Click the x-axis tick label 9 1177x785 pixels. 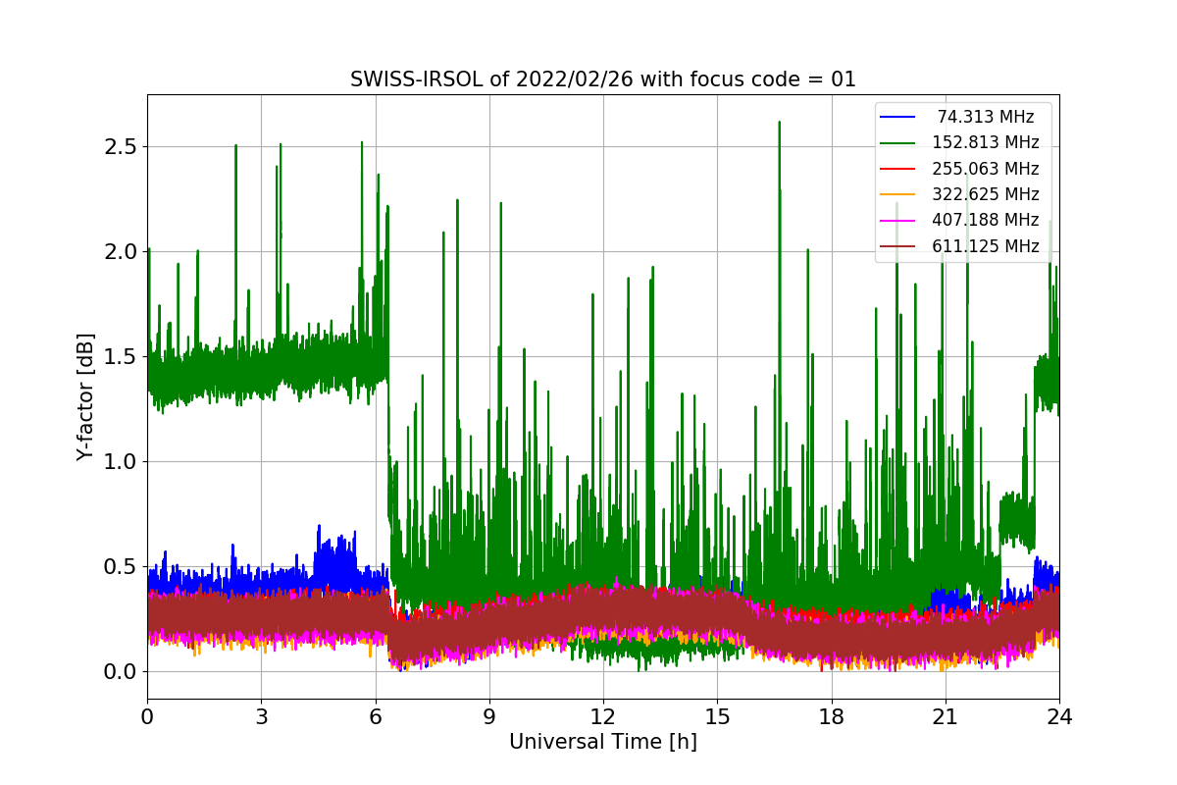tap(489, 716)
